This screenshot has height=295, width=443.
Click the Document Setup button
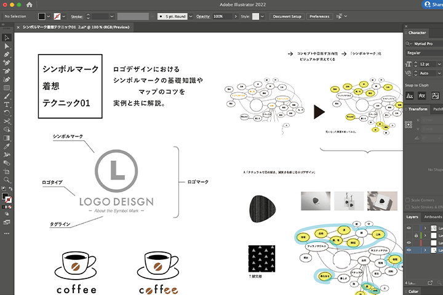click(x=287, y=17)
